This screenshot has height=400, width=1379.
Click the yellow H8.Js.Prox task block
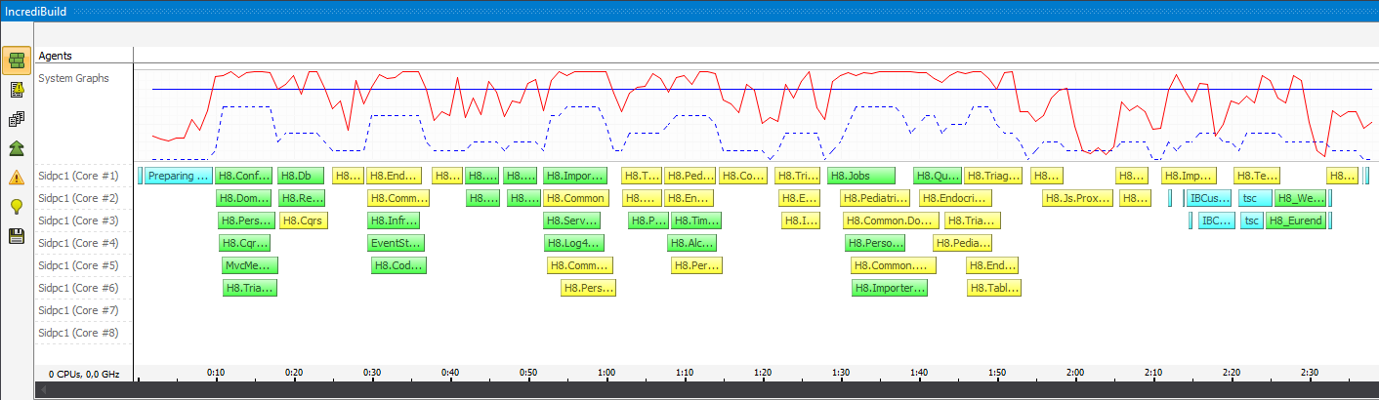coord(1077,198)
